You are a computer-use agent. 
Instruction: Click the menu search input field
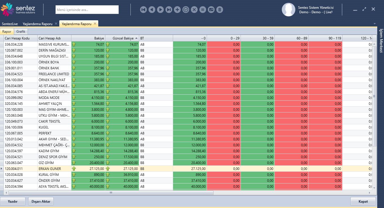coord(87,10)
